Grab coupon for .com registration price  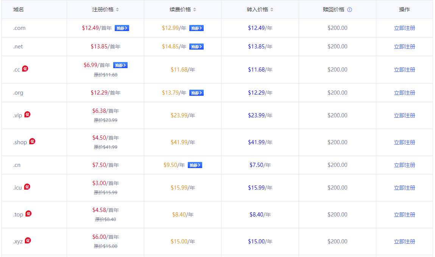click(122, 28)
